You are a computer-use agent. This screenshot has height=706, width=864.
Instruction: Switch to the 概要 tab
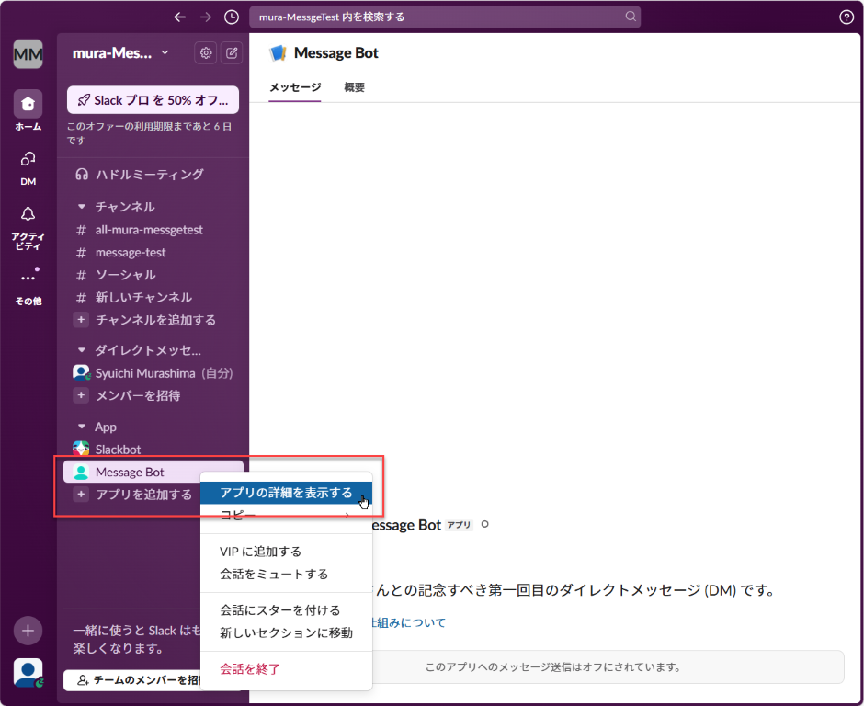354,87
